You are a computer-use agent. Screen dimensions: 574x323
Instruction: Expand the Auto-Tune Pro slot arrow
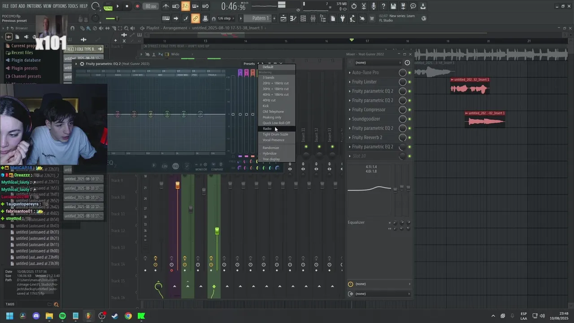click(350, 73)
